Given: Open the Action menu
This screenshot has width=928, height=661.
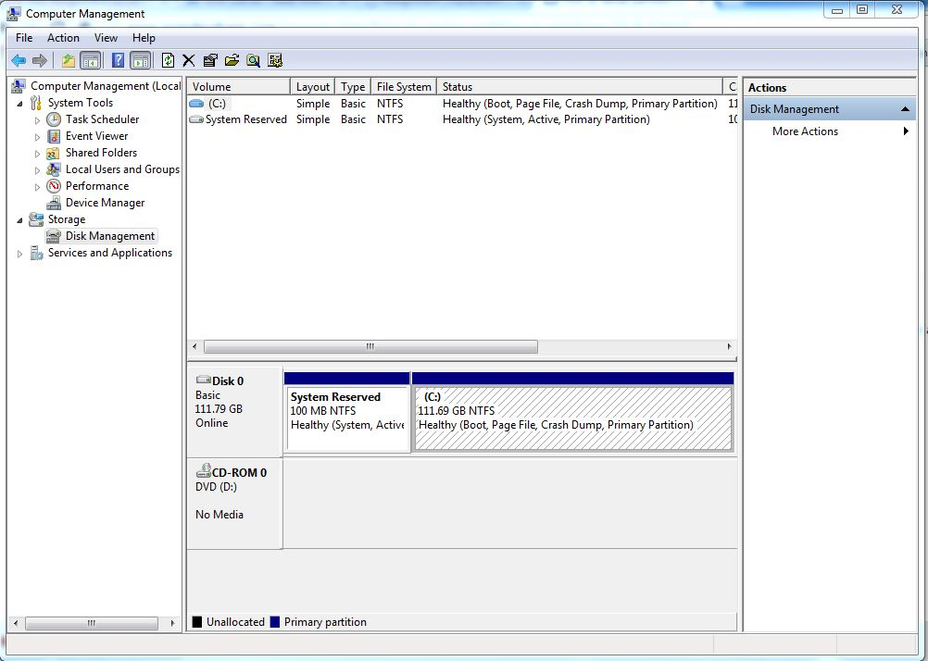Looking at the screenshot, I should pyautogui.click(x=63, y=38).
